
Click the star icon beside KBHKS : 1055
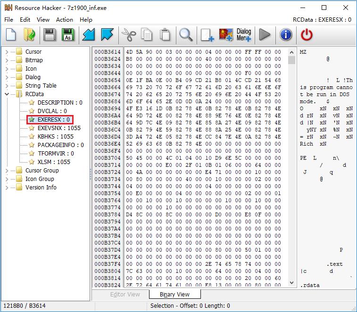[32, 137]
